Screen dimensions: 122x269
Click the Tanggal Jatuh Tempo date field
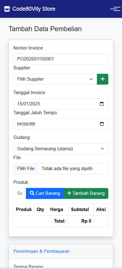[x=61, y=124]
